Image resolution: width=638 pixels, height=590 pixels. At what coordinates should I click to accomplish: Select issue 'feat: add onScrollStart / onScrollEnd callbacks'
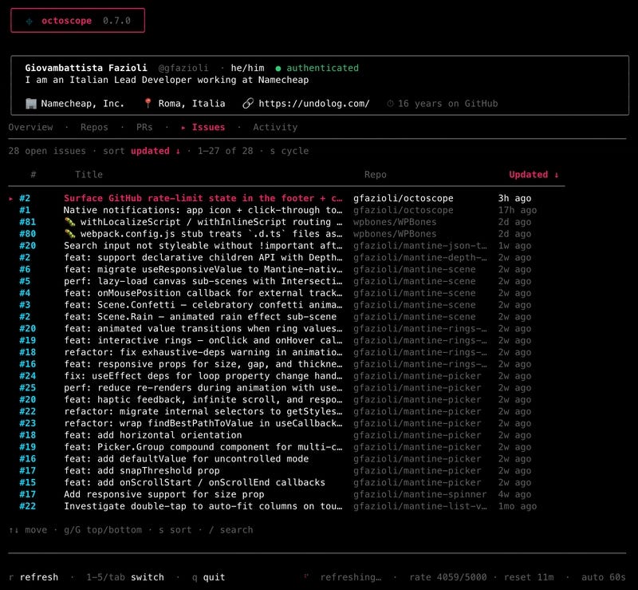[286, 482]
